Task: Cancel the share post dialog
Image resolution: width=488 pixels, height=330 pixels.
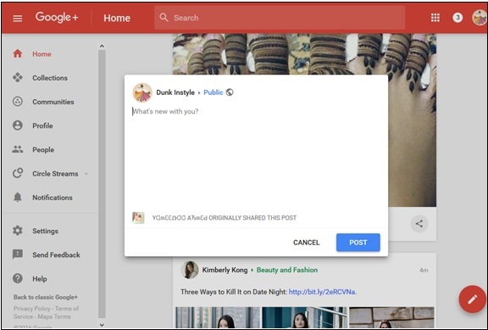Action: coord(306,243)
